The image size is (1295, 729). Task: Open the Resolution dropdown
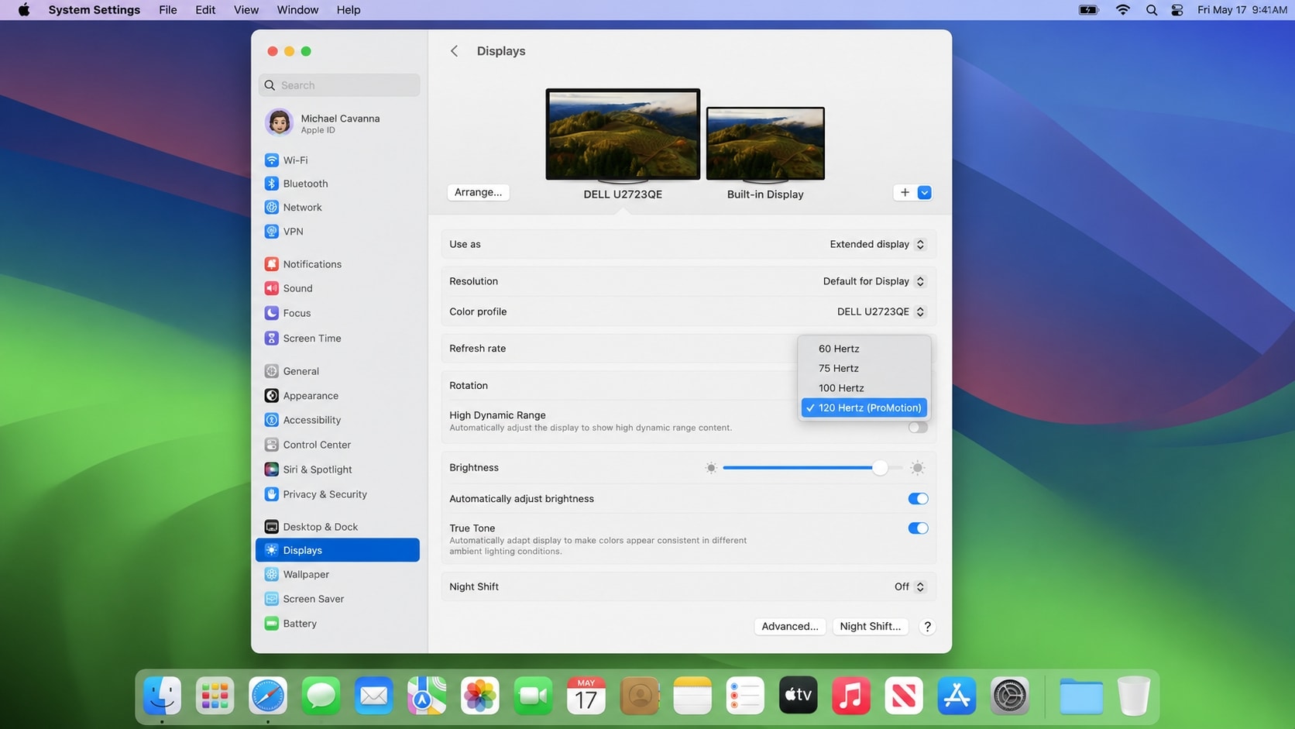874,281
